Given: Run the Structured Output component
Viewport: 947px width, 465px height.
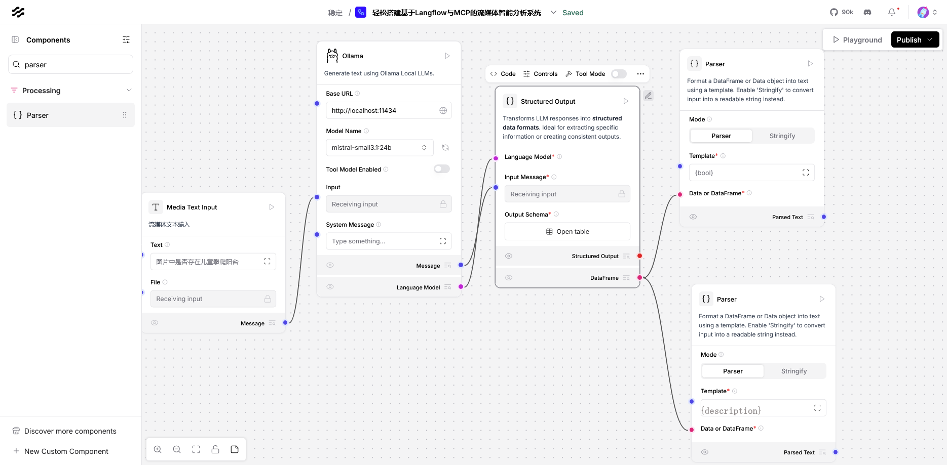Looking at the screenshot, I should 626,101.
